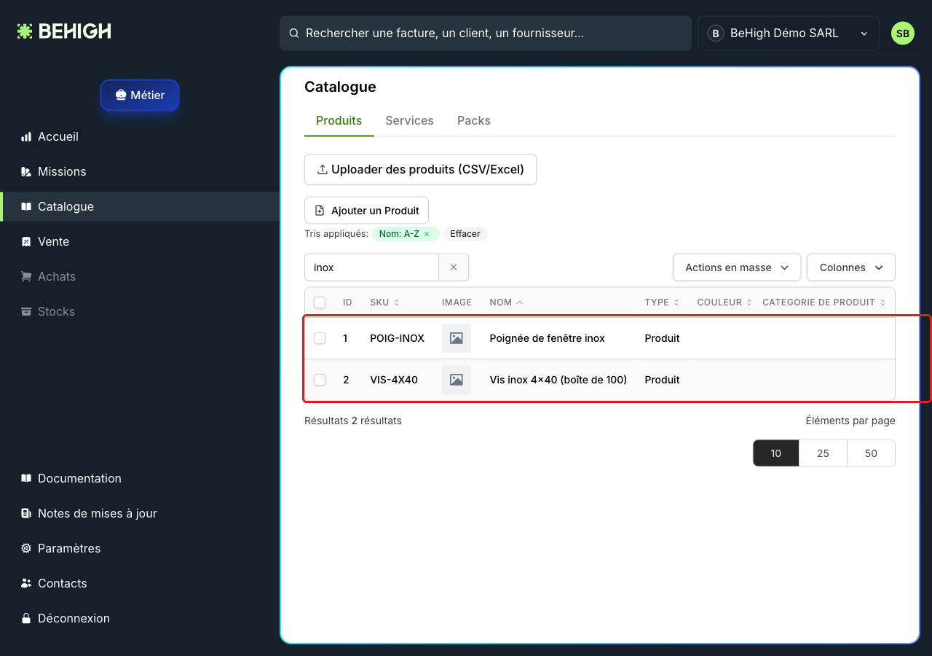Viewport: 932px width, 656px height.
Task: Remove the Nom: A-Z sort tag
Action: pyautogui.click(x=427, y=234)
